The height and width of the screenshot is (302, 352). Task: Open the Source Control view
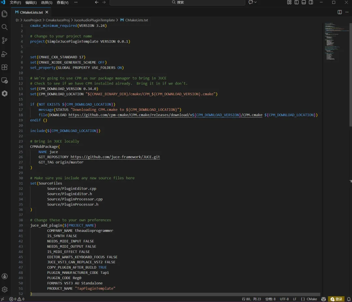pyautogui.click(x=5, y=40)
